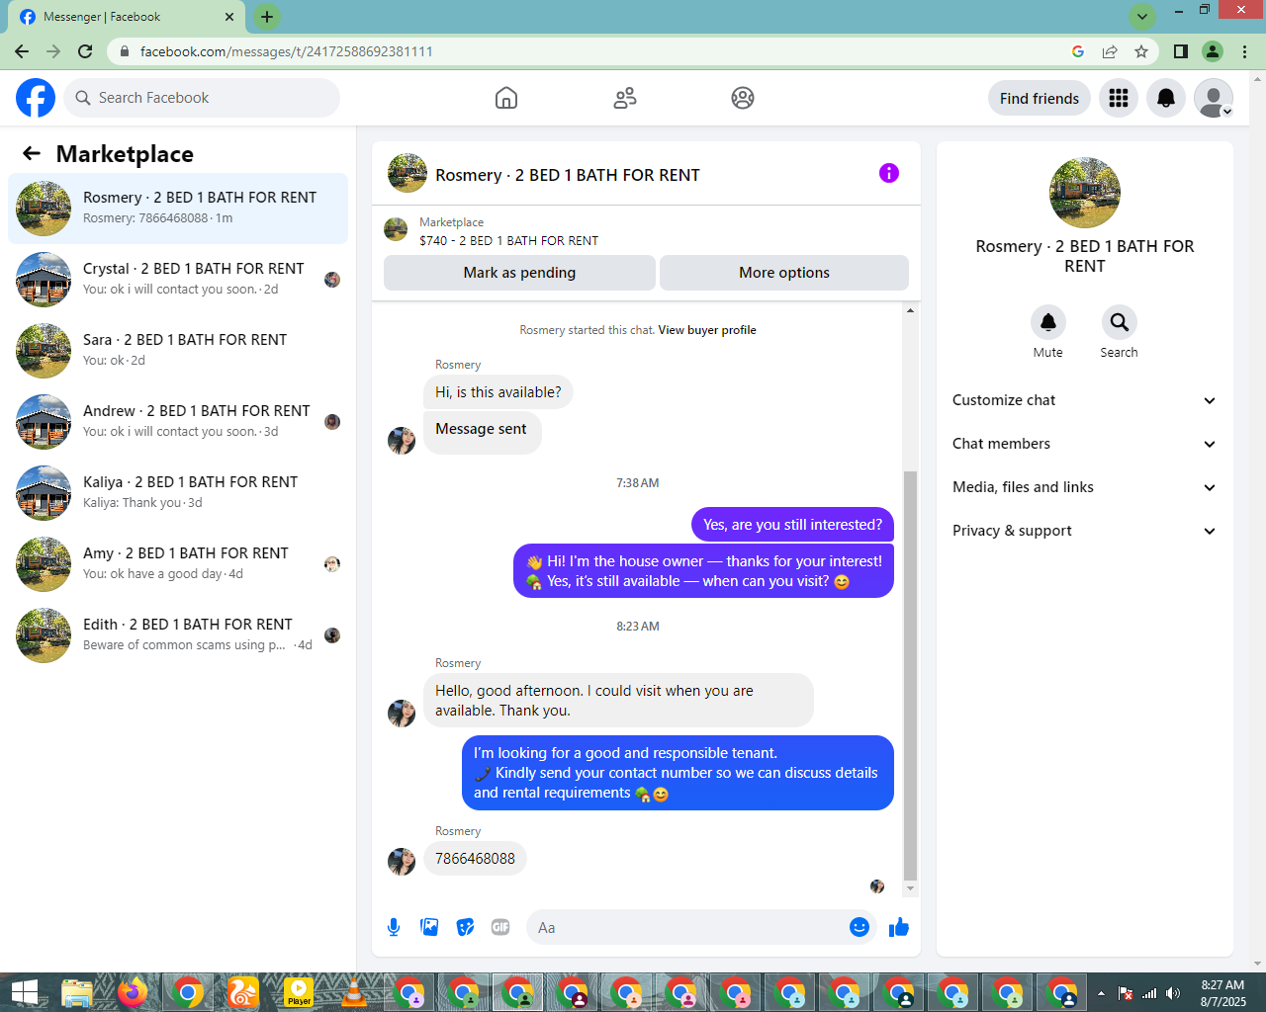Screen dimensions: 1266x1012
Task: Attach a photo or file icon
Action: tap(429, 927)
